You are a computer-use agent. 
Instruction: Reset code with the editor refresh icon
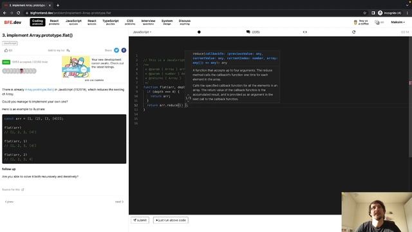pyautogui.click(x=353, y=32)
